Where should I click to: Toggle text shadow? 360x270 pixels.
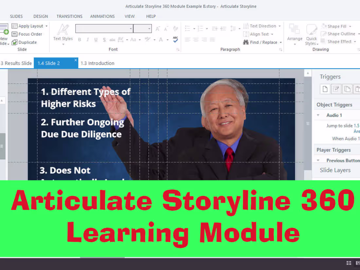coord(104,40)
